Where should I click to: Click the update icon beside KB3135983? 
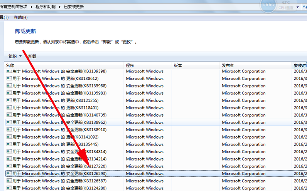click(x=9, y=93)
